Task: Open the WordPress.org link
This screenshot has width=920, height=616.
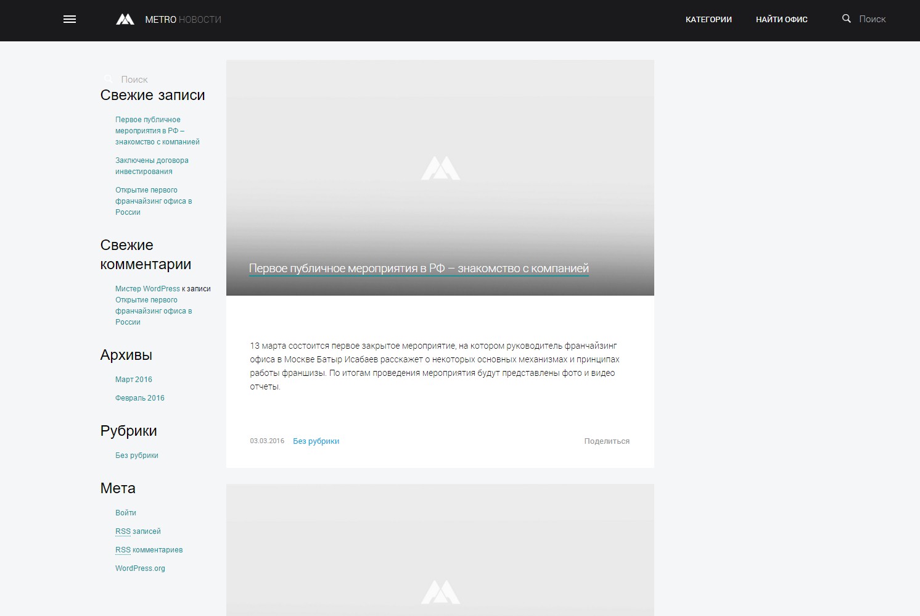Action: tap(140, 568)
